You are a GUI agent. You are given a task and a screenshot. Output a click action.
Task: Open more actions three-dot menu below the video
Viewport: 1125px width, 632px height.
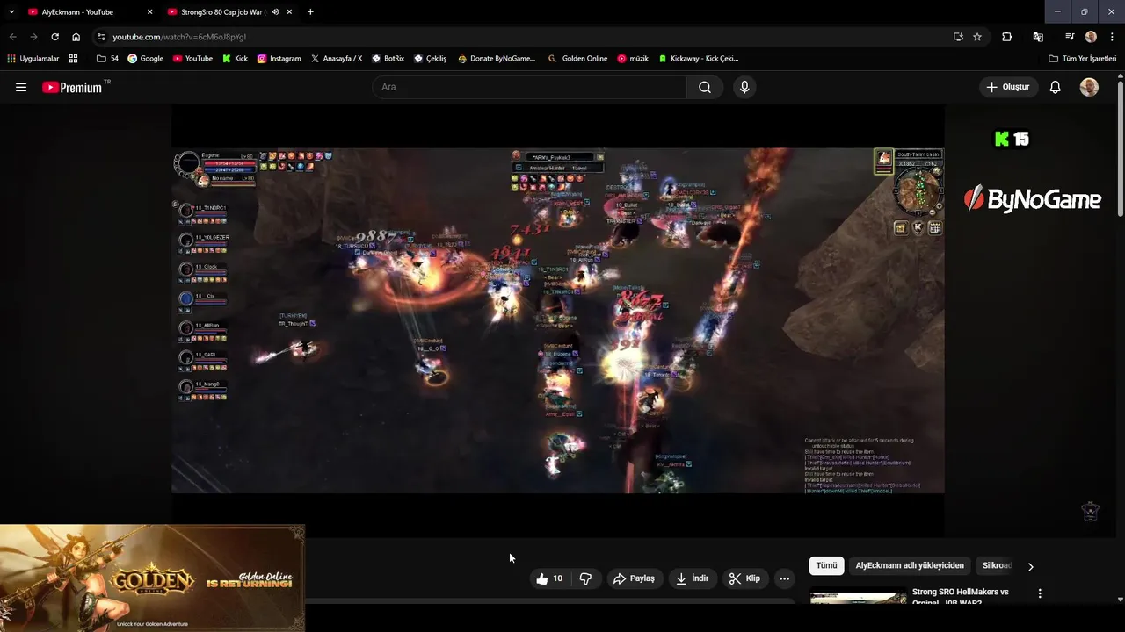784,578
